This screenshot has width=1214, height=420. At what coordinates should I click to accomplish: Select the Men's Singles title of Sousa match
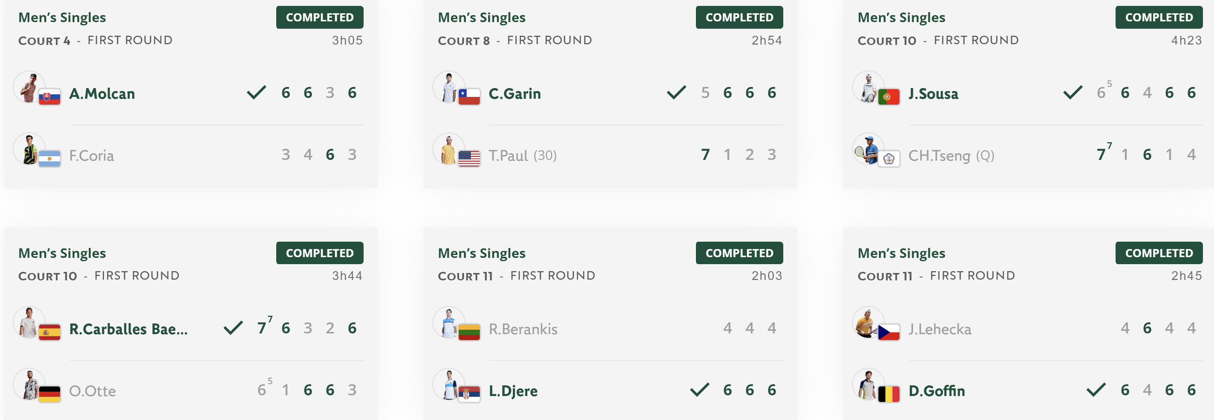click(x=901, y=17)
